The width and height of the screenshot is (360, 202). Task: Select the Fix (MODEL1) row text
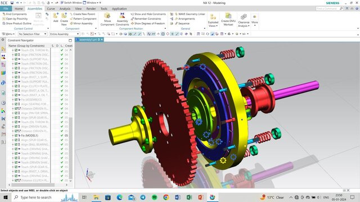pyautogui.click(x=30, y=136)
